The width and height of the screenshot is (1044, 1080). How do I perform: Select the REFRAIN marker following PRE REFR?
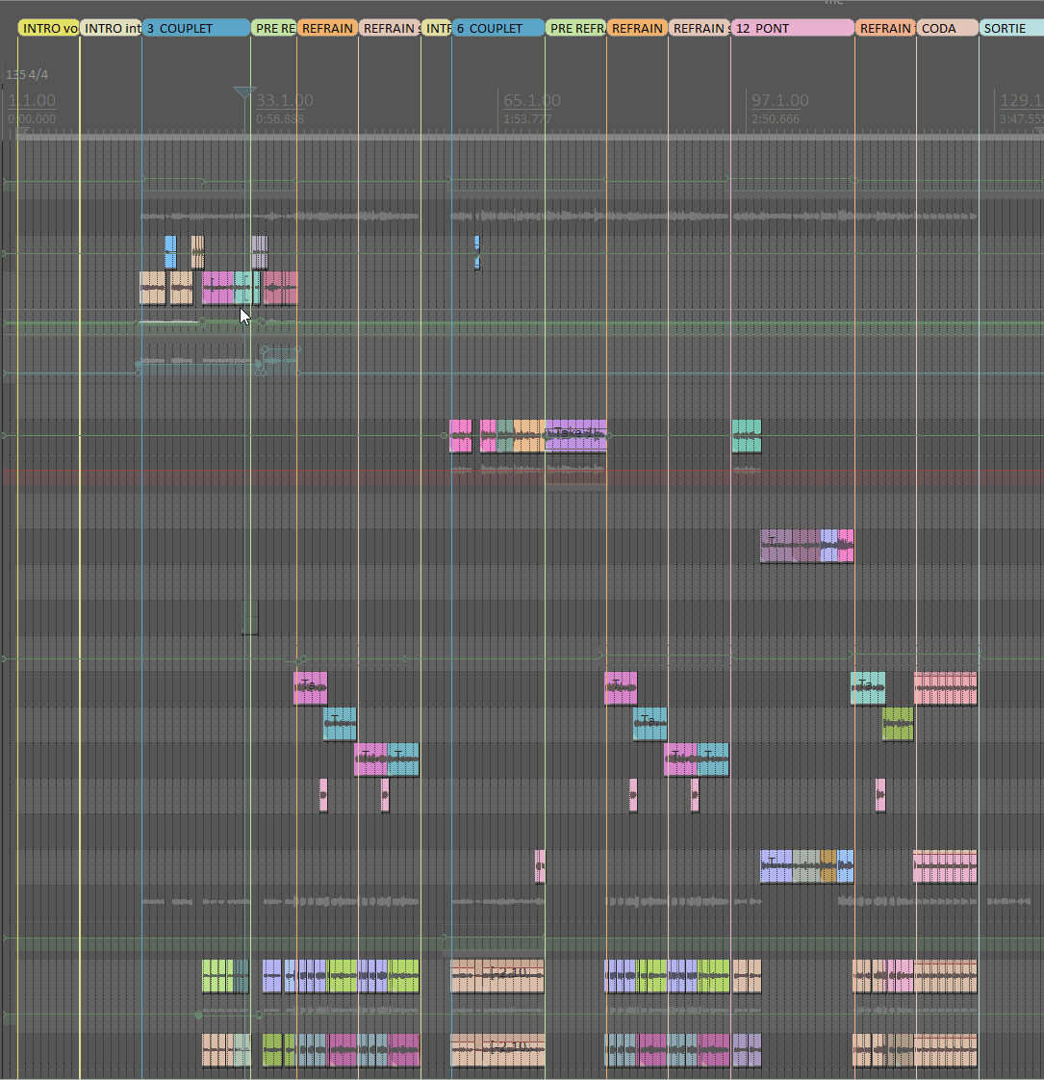tap(637, 28)
